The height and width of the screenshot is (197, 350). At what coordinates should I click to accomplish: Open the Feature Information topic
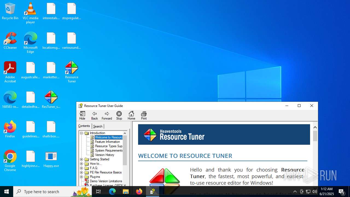pyautogui.click(x=107, y=142)
